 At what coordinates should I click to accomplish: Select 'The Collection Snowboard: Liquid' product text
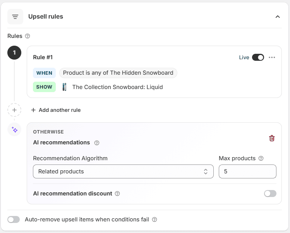coord(117,87)
